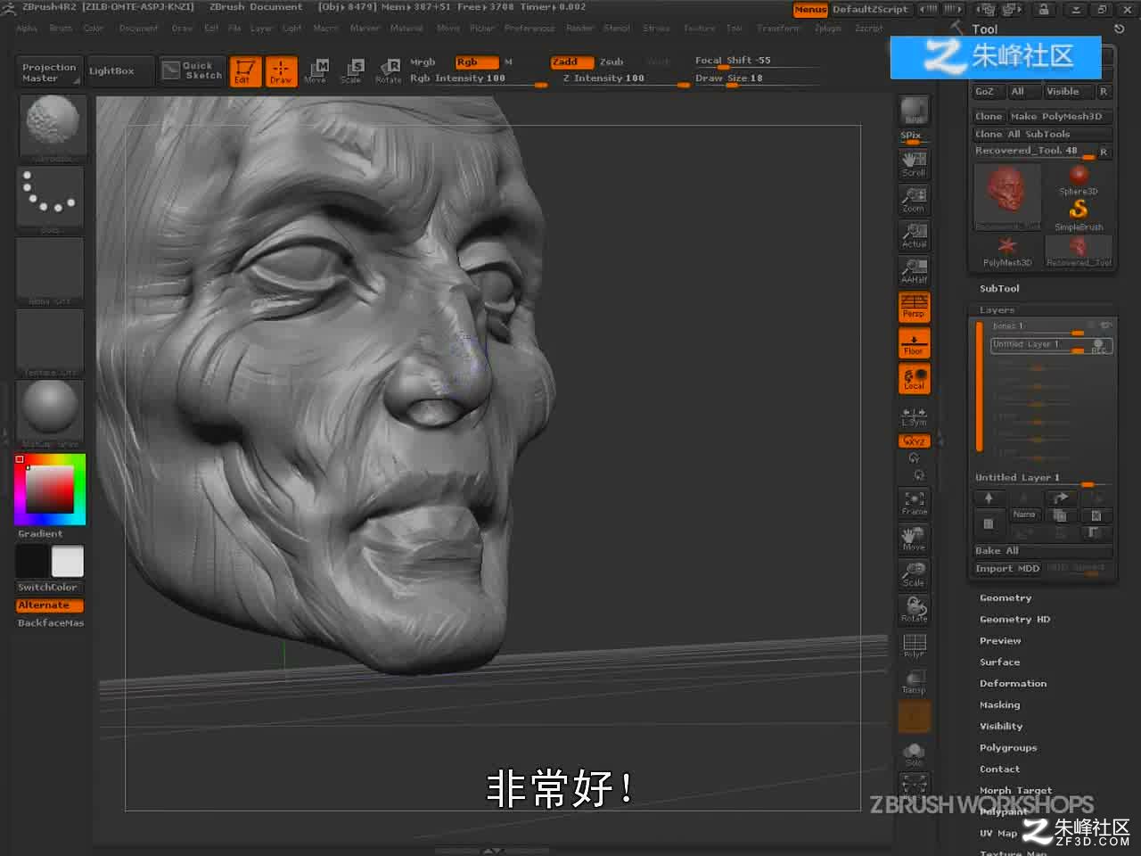Image resolution: width=1141 pixels, height=856 pixels.
Task: Click the Rotate icon in right shelf
Action: pos(914,610)
